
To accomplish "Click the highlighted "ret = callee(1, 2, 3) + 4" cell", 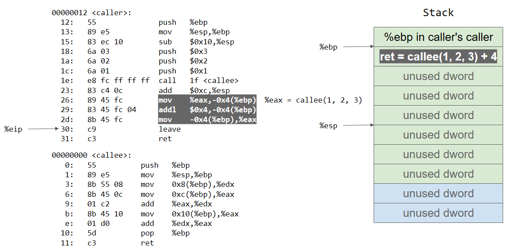I will click(x=438, y=57).
